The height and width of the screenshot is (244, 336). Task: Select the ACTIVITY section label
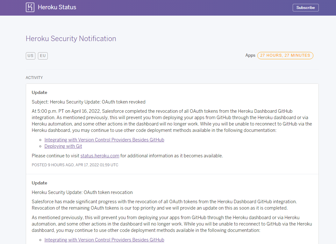tap(34, 77)
